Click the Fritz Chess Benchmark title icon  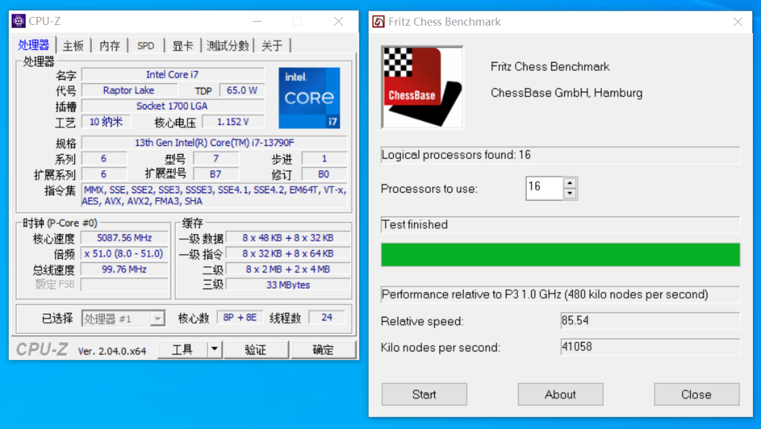(x=379, y=22)
